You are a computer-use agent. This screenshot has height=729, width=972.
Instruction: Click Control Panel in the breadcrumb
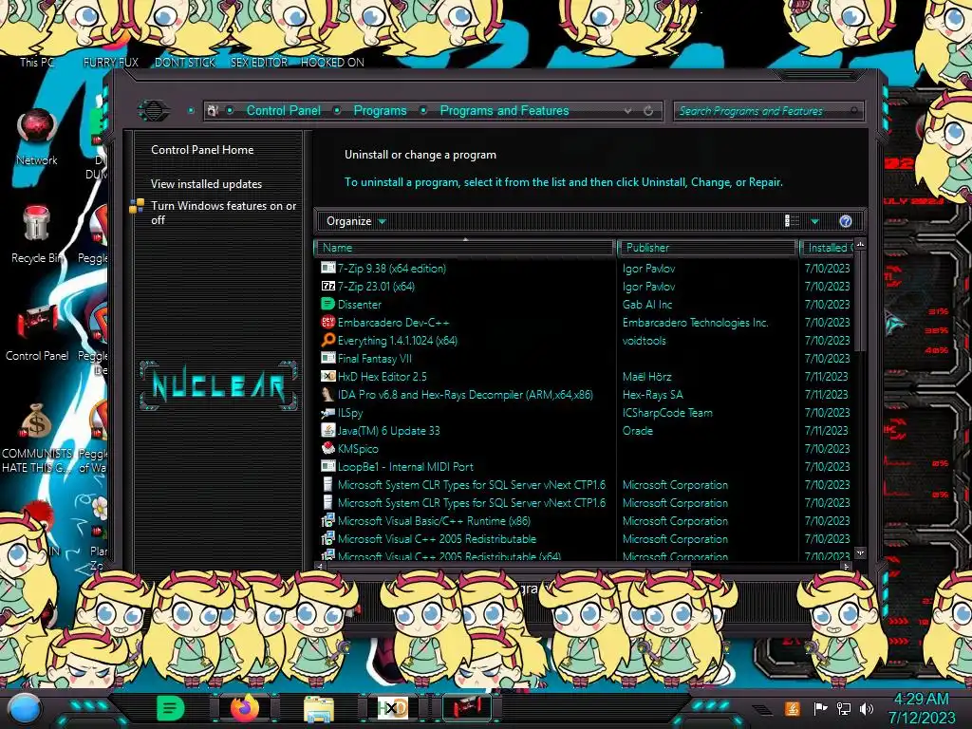[283, 111]
